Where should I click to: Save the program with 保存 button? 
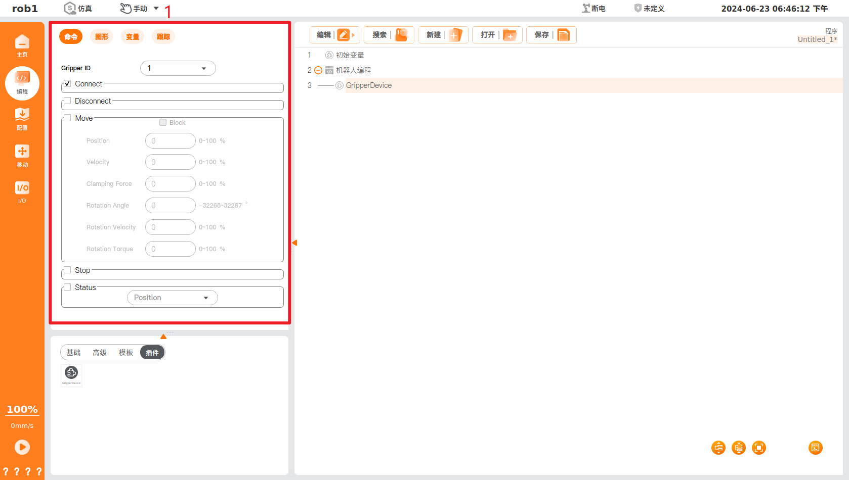tap(551, 34)
